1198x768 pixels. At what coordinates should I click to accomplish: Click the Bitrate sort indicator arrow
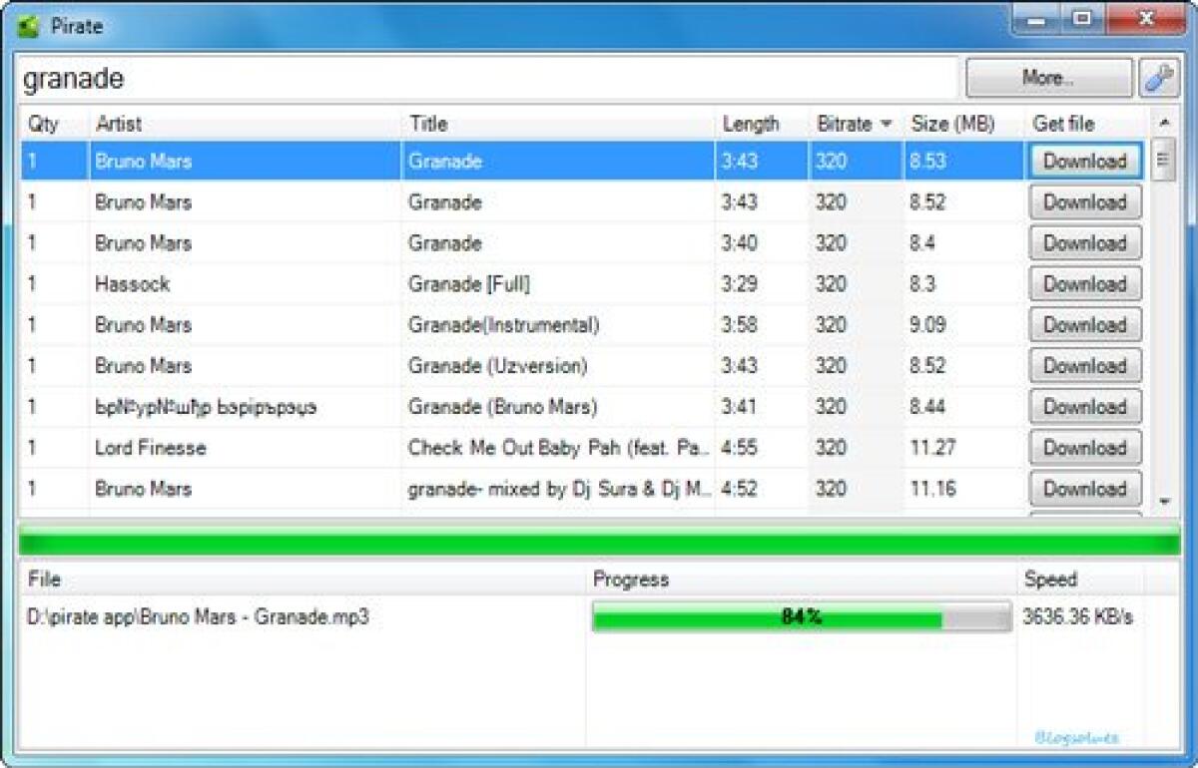(x=887, y=124)
